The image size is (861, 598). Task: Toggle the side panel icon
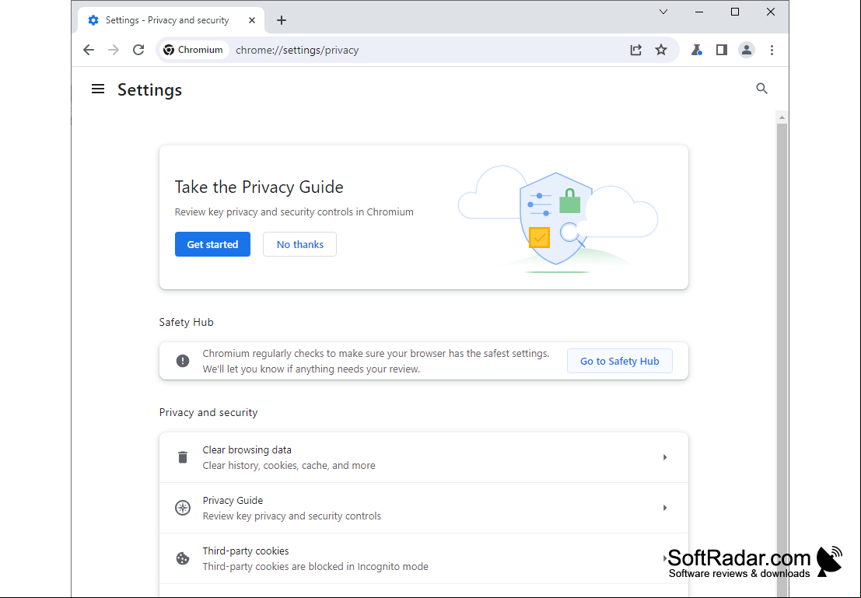point(722,50)
